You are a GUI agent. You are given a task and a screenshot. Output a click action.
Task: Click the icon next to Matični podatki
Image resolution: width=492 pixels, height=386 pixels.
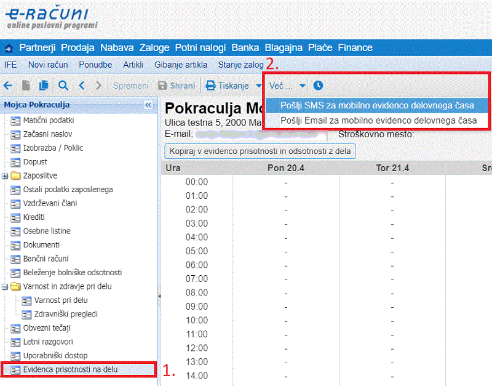pyautogui.click(x=15, y=121)
